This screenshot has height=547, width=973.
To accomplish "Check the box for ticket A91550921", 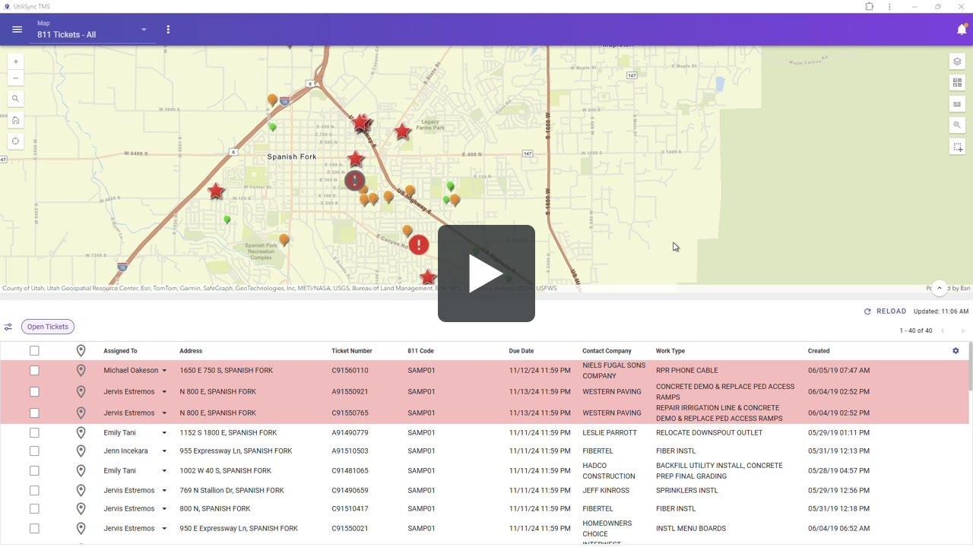I will click(x=34, y=392).
